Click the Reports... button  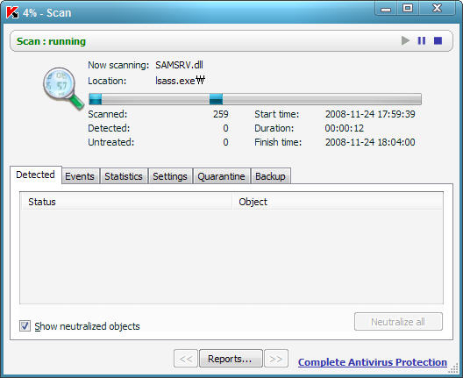click(x=231, y=359)
